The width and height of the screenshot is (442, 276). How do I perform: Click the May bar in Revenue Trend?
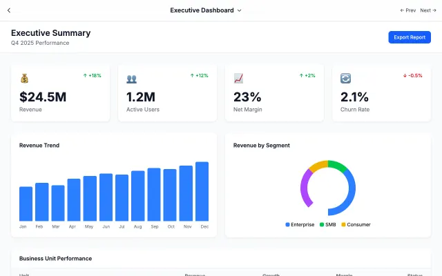(x=90, y=199)
